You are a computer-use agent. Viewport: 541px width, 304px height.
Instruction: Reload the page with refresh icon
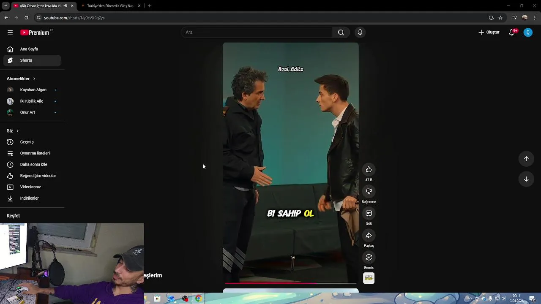point(26,18)
